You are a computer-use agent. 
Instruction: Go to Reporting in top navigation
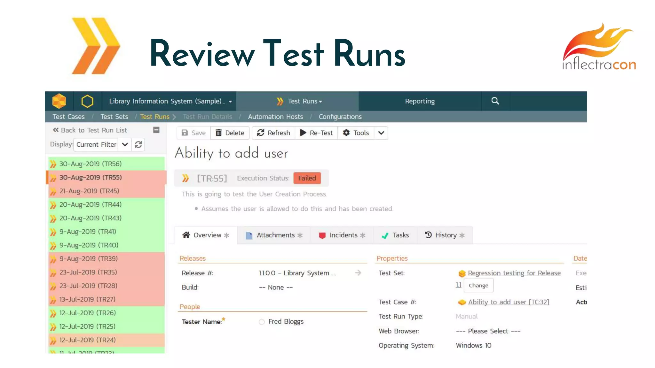(x=420, y=101)
